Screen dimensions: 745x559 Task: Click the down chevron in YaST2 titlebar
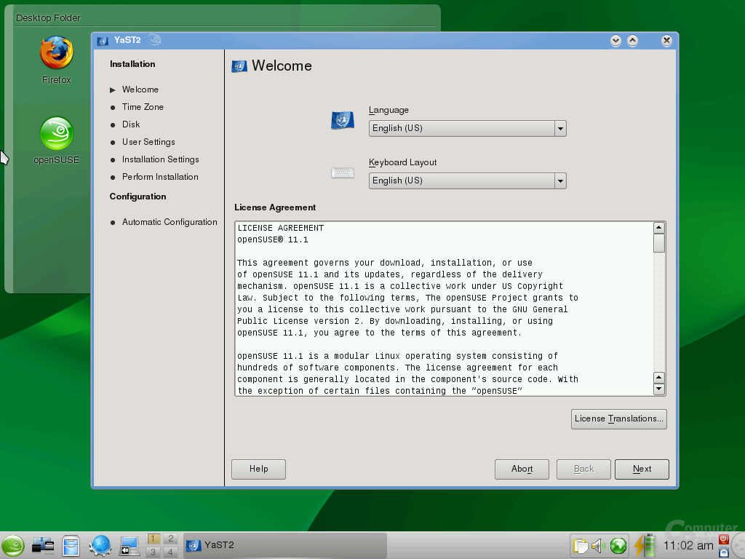615,41
